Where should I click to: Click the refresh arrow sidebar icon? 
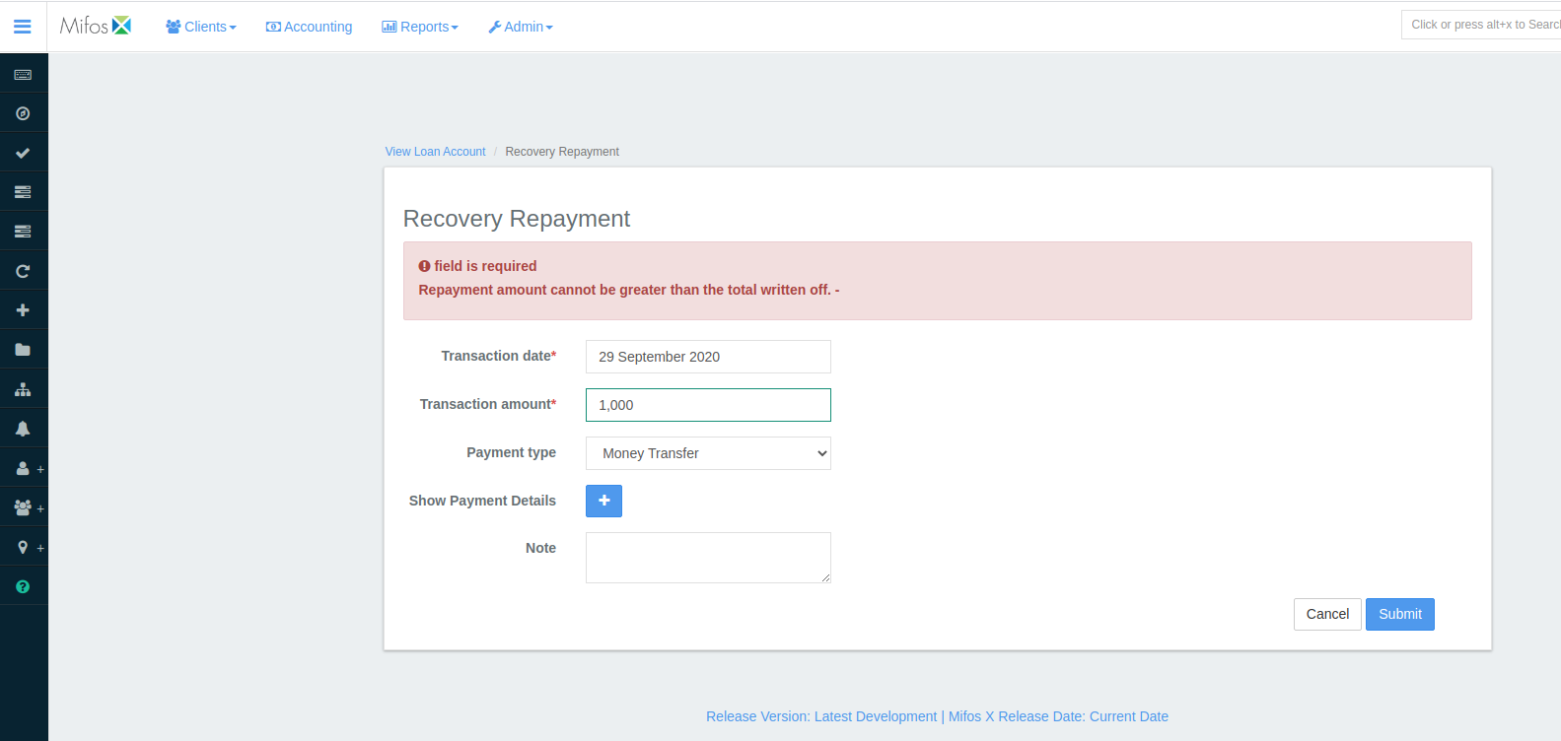[23, 271]
